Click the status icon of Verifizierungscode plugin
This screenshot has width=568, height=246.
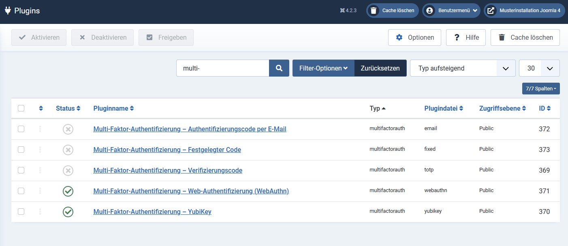[x=68, y=171]
